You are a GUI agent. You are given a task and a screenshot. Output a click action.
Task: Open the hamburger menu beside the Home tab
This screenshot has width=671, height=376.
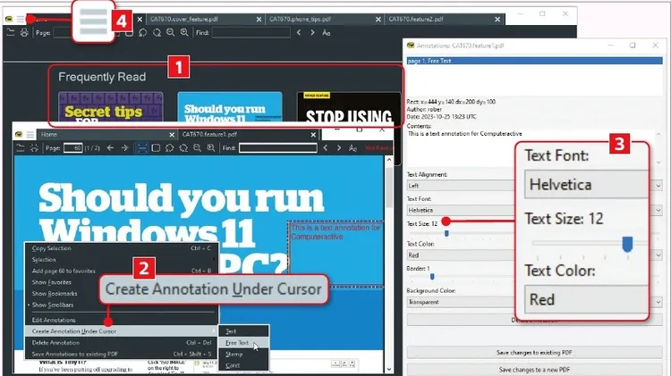point(30,135)
